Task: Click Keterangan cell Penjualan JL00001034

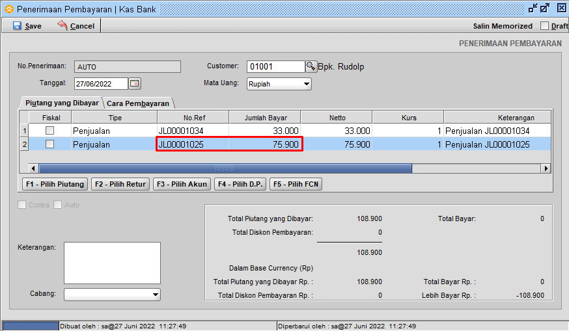Action: pos(497,131)
